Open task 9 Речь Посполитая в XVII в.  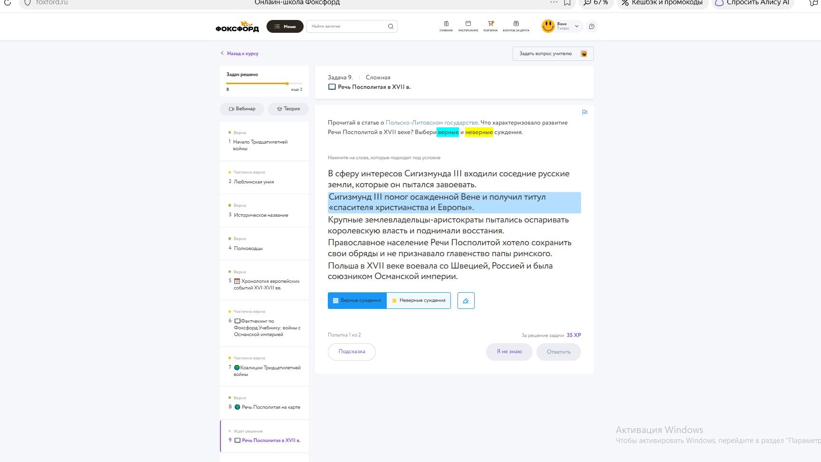pyautogui.click(x=264, y=436)
